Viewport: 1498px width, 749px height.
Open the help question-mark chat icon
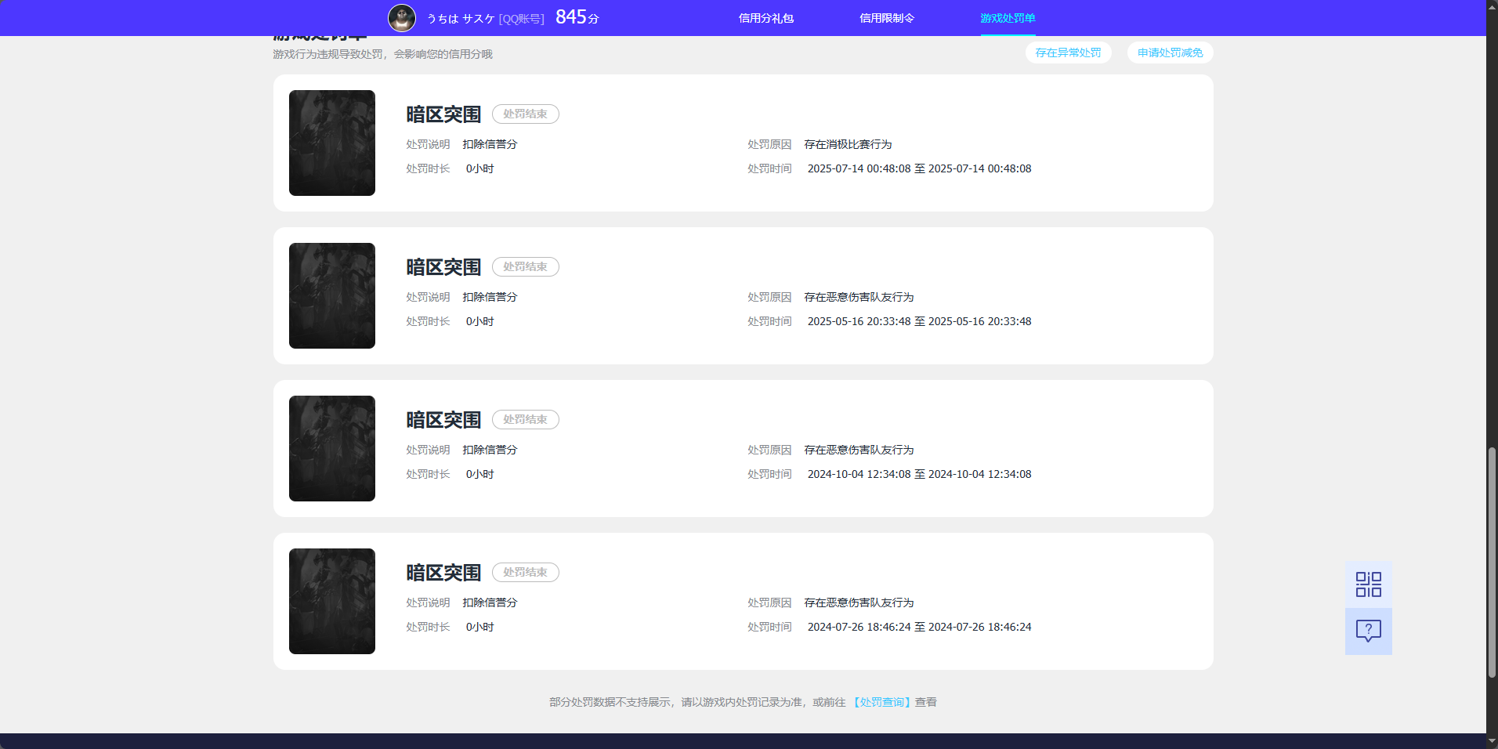point(1369,631)
